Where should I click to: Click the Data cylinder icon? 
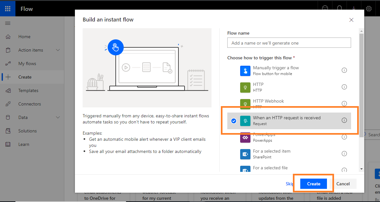pos(8,117)
